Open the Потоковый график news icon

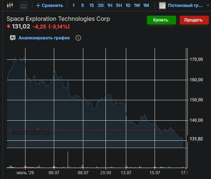162,5
